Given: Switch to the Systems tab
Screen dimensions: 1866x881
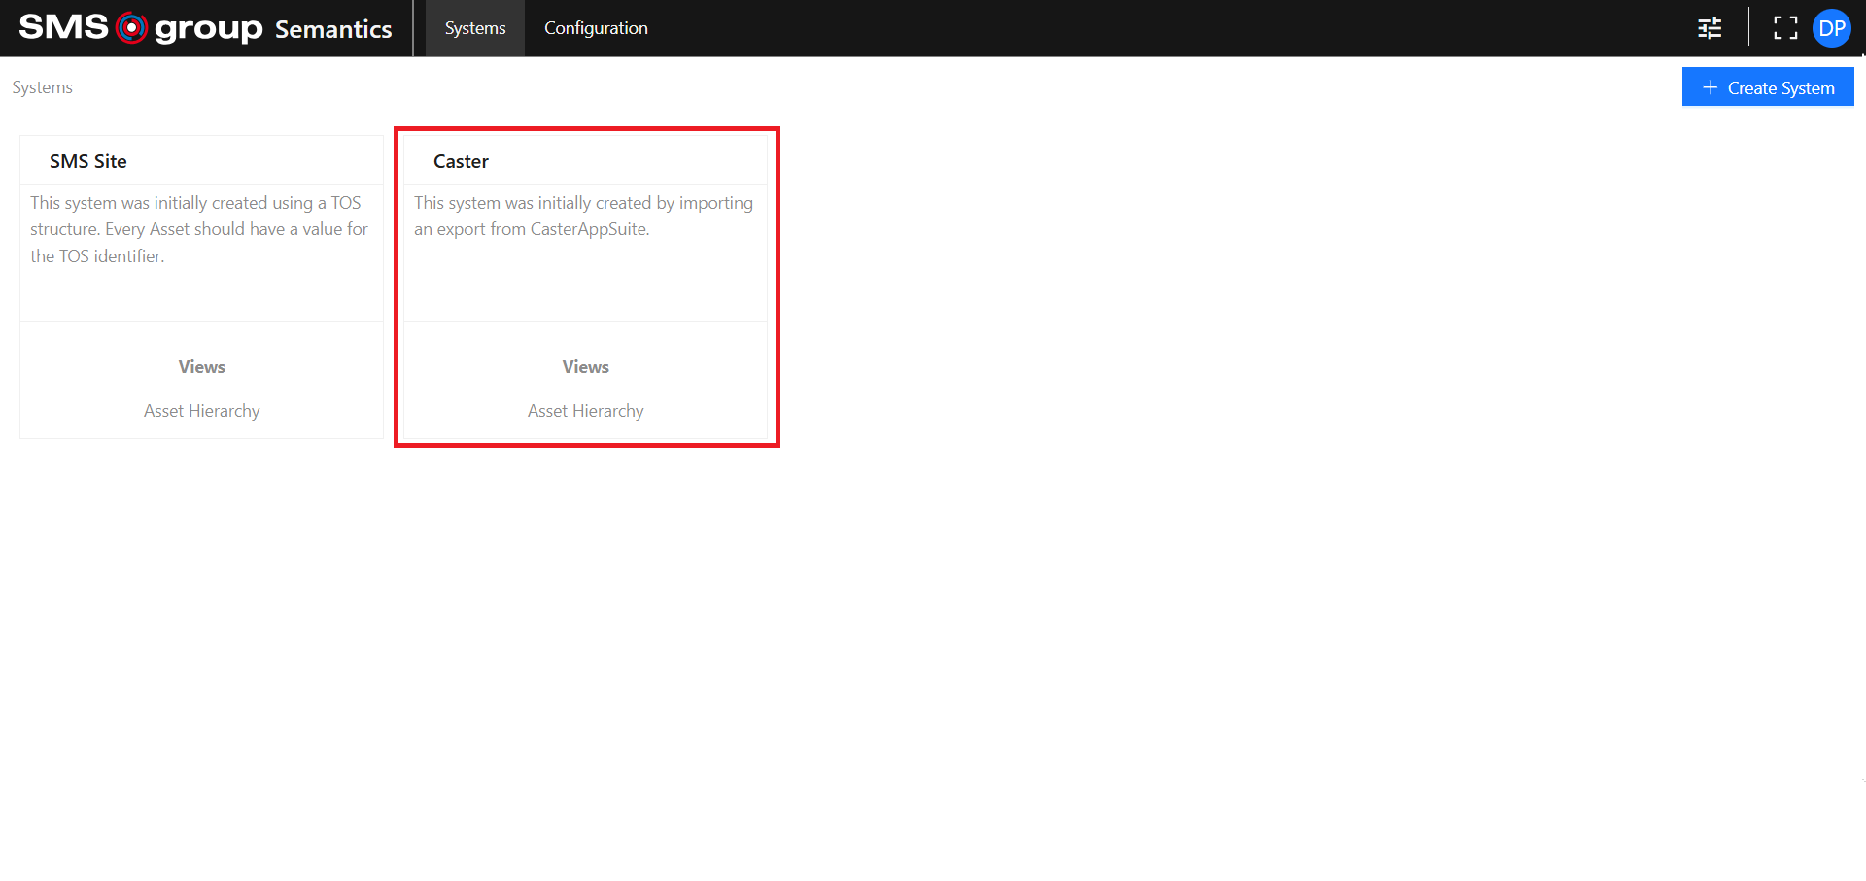Looking at the screenshot, I should pyautogui.click(x=475, y=28).
